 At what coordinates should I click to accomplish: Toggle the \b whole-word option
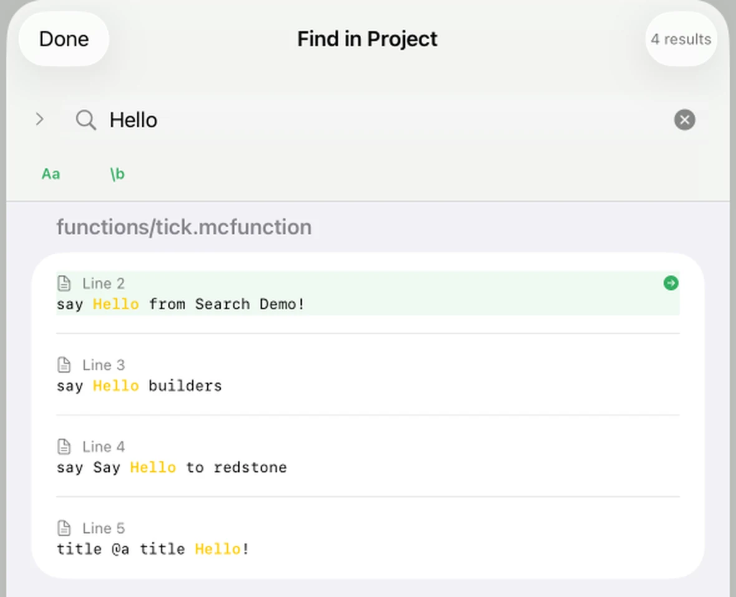117,174
